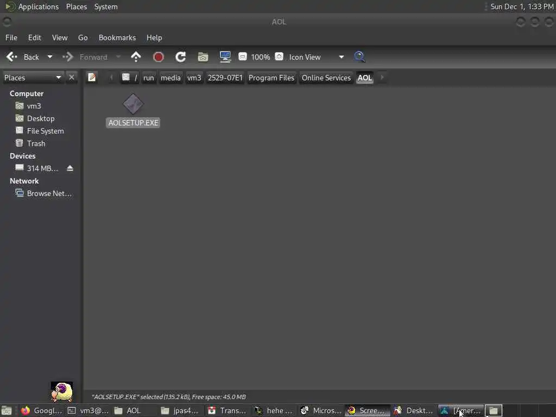Jump to the media path segment

(170, 78)
